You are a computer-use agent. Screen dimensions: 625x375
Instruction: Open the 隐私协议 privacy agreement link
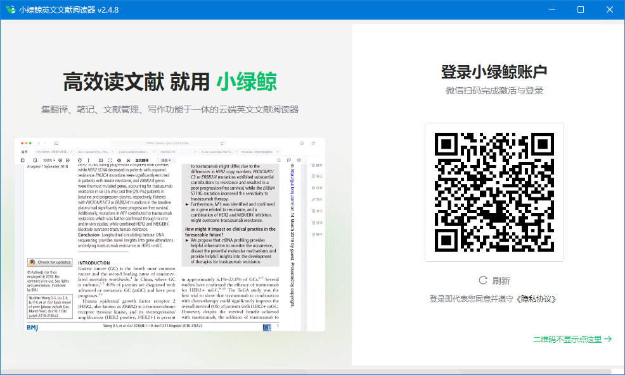click(x=537, y=298)
